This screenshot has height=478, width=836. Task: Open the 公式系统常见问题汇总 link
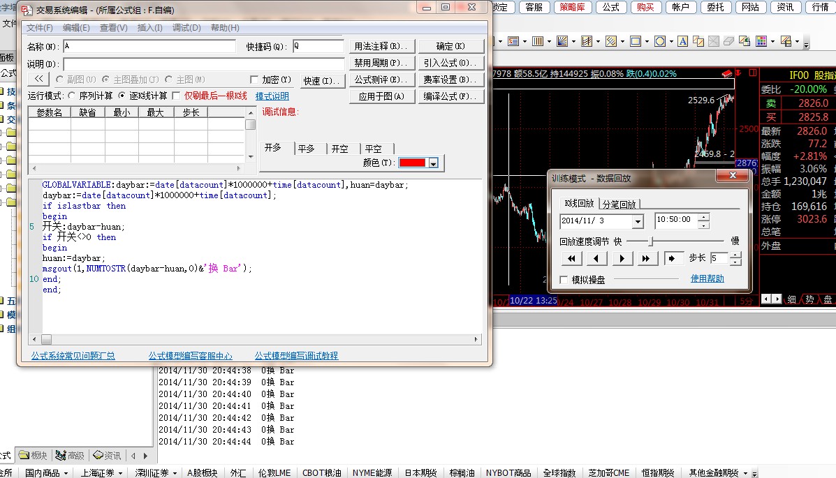click(x=73, y=356)
